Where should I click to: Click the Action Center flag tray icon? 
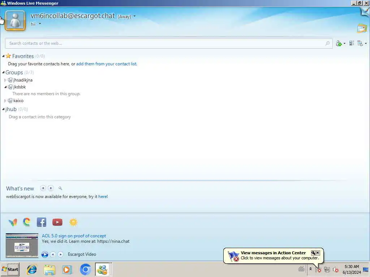[x=318, y=269]
